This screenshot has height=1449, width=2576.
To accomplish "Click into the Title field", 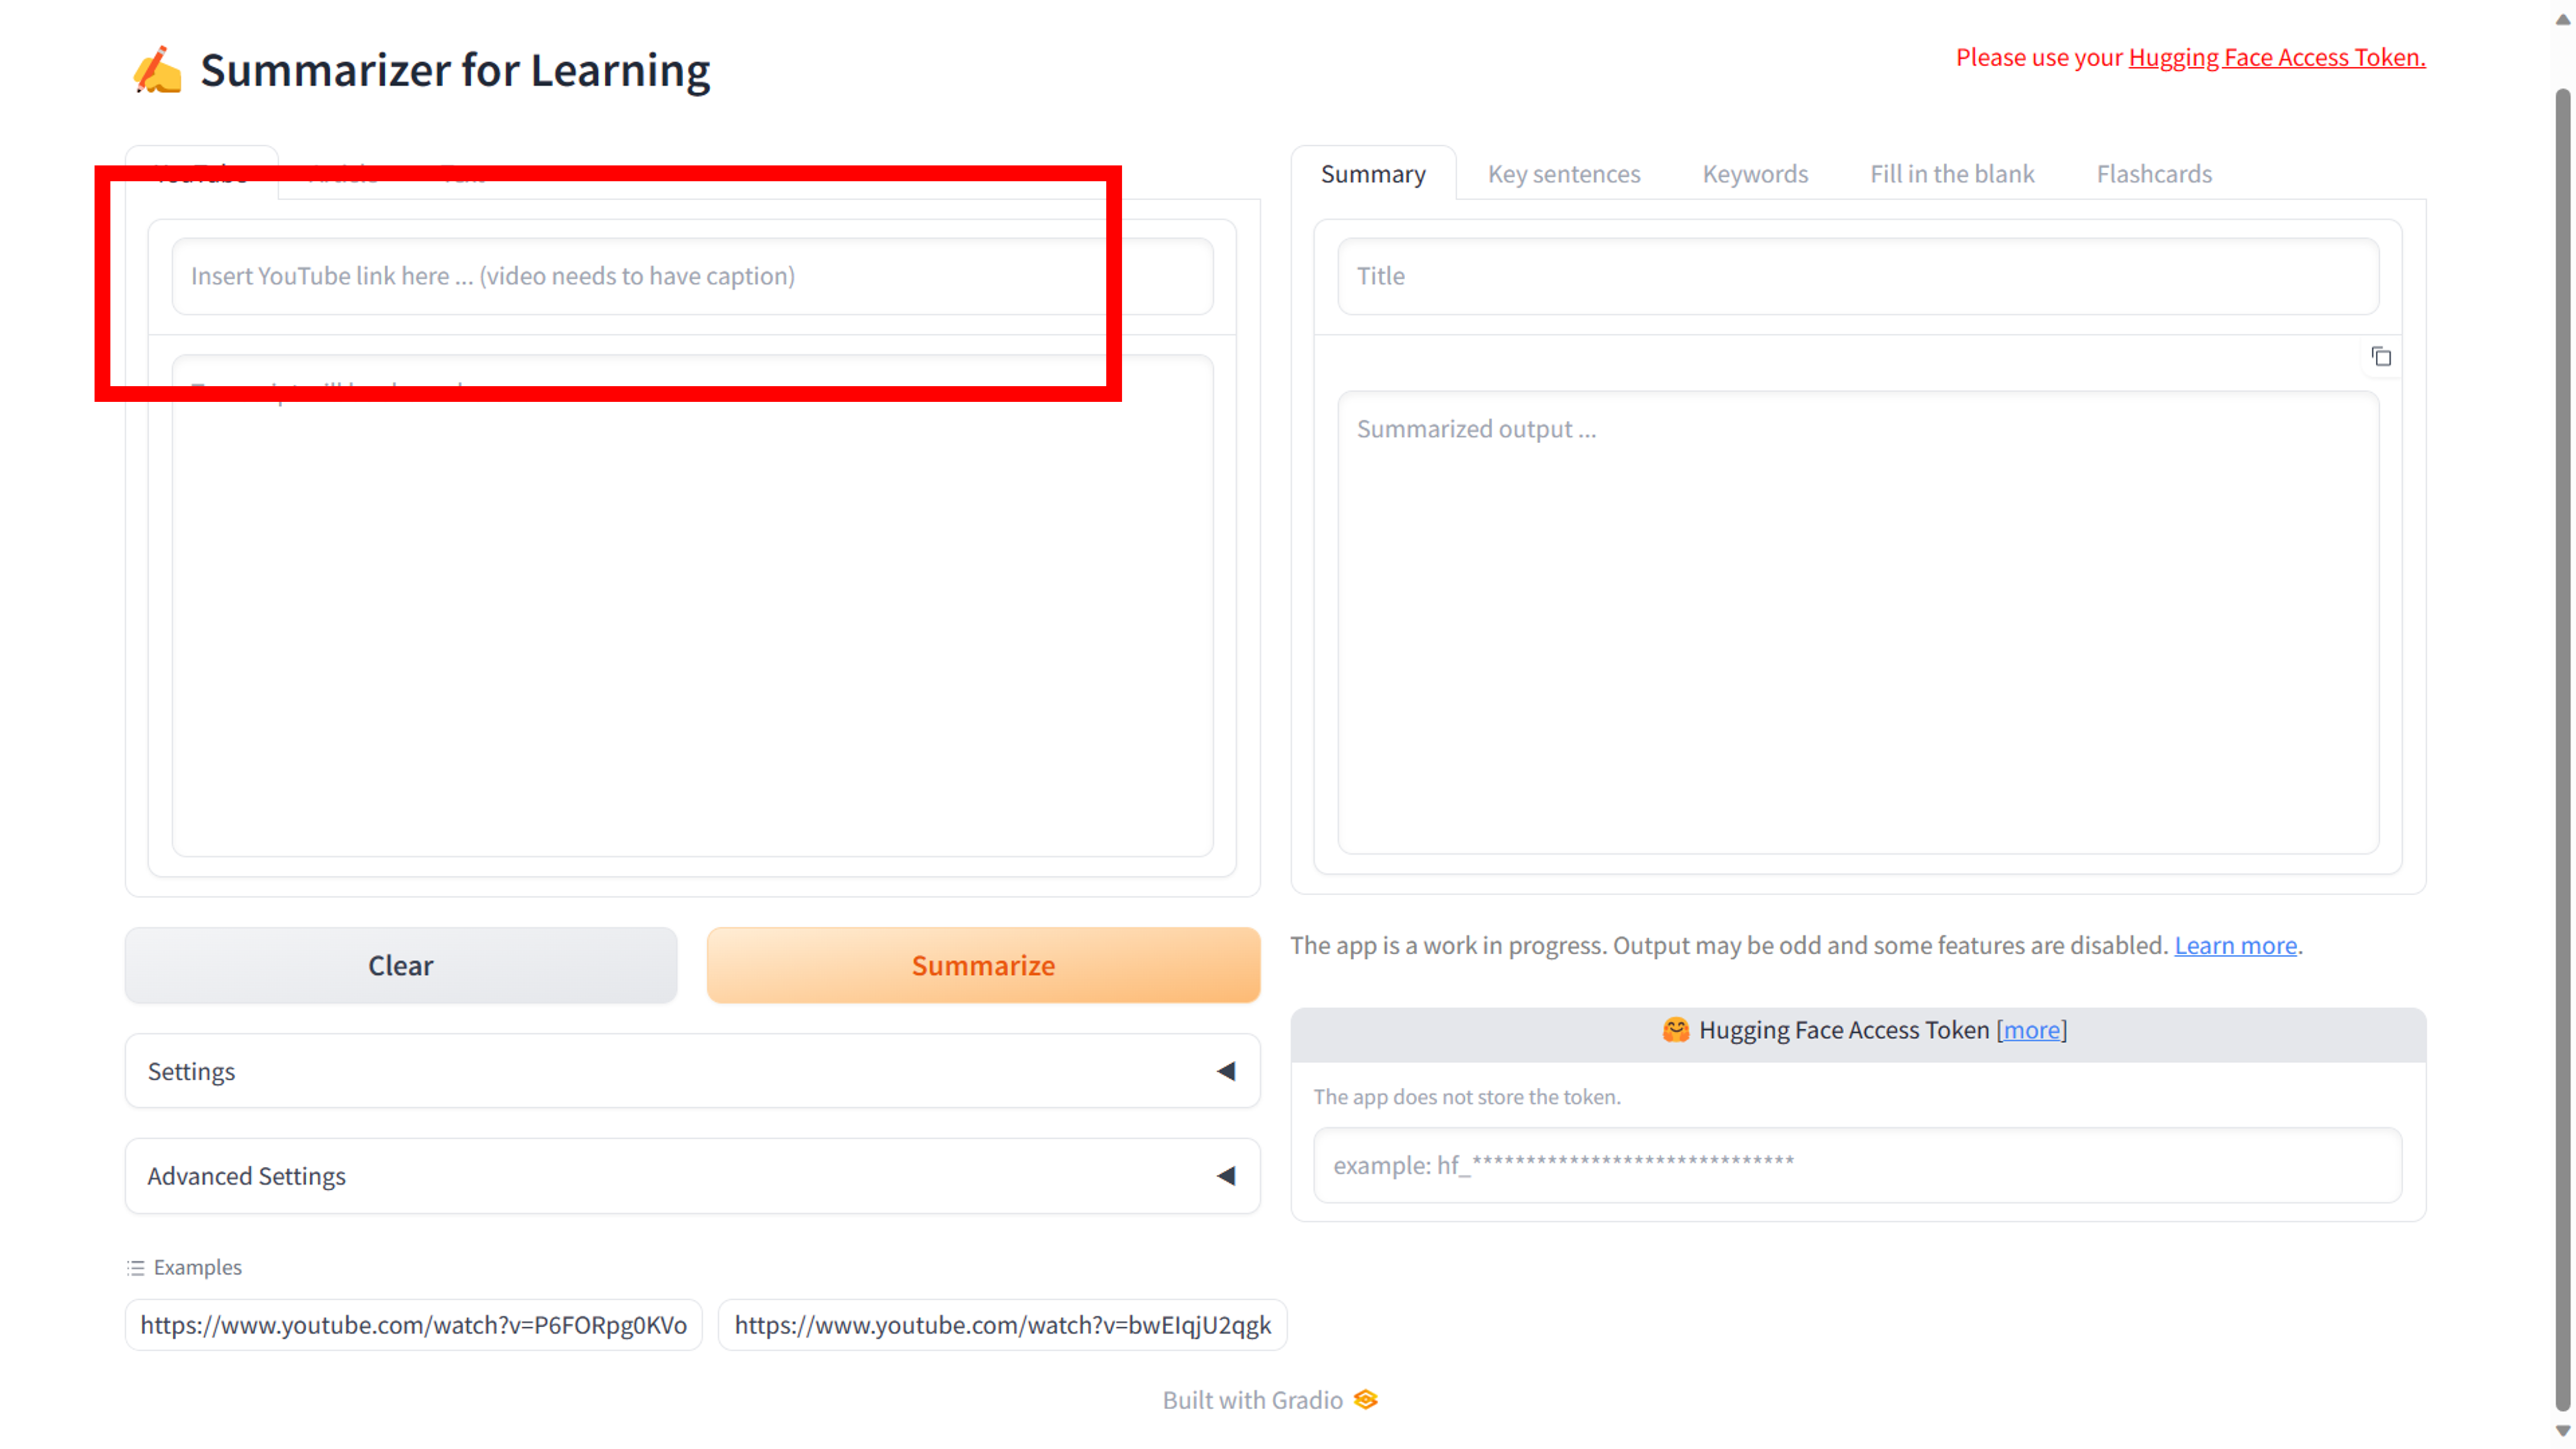I will coord(1857,276).
